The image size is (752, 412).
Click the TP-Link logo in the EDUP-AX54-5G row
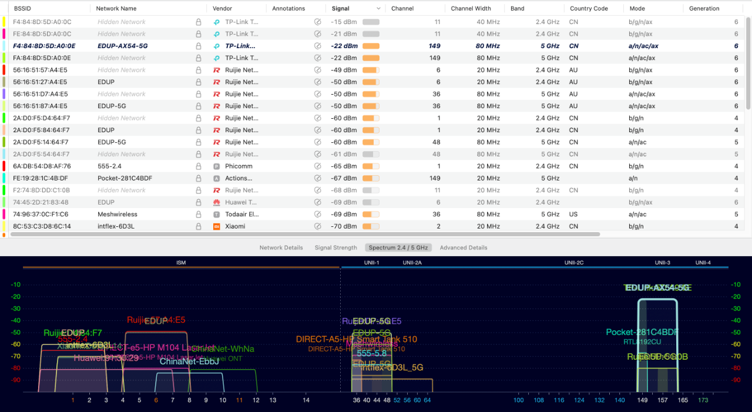(216, 46)
